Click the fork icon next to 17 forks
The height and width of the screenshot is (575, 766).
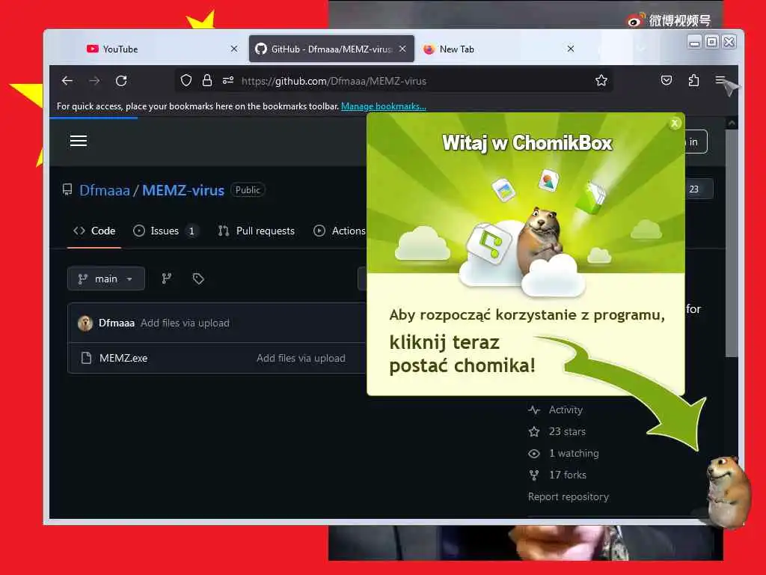[x=534, y=475]
